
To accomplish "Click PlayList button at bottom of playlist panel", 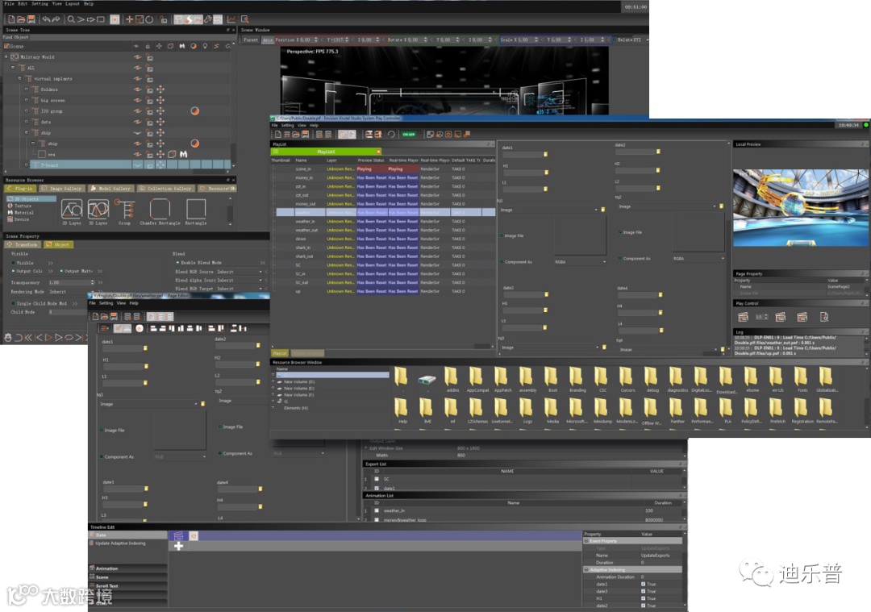I will pos(280,353).
